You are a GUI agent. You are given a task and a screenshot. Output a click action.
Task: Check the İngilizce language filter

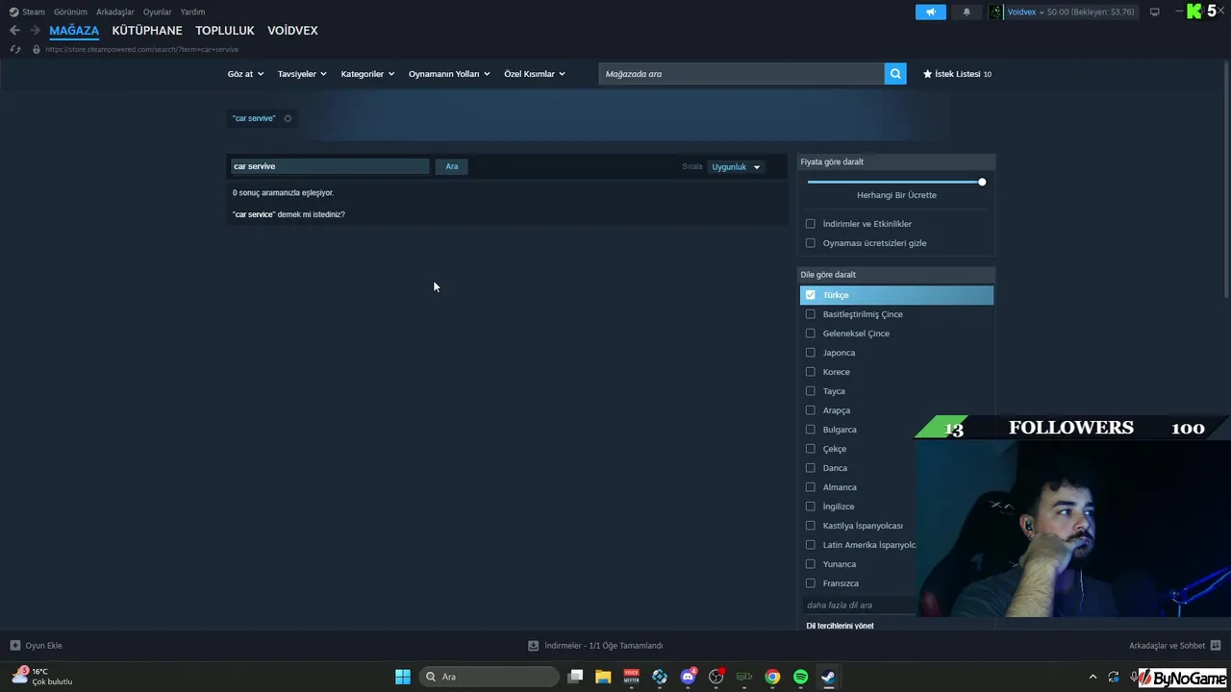pyautogui.click(x=810, y=507)
